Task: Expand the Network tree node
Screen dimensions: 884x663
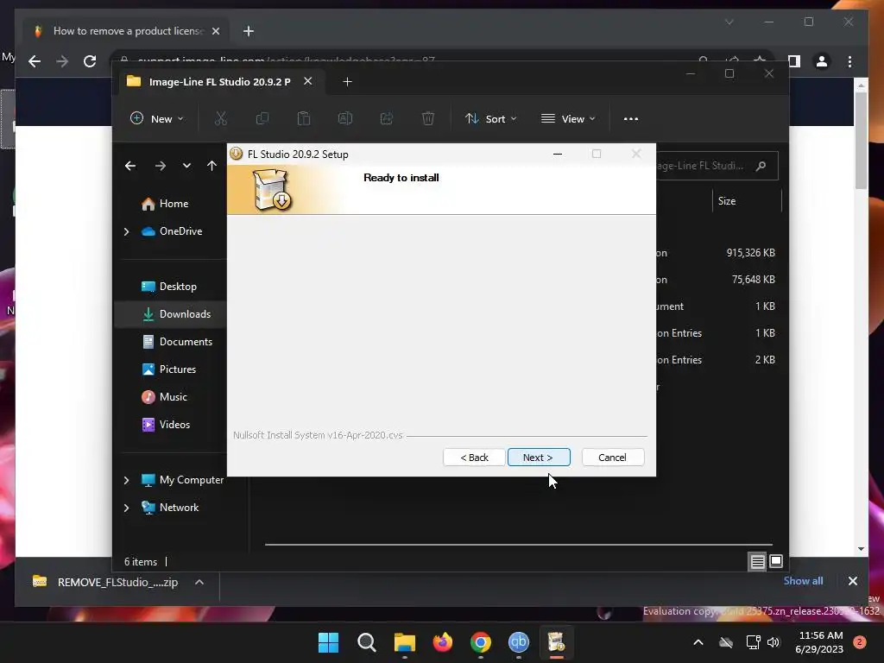Action: pyautogui.click(x=126, y=508)
